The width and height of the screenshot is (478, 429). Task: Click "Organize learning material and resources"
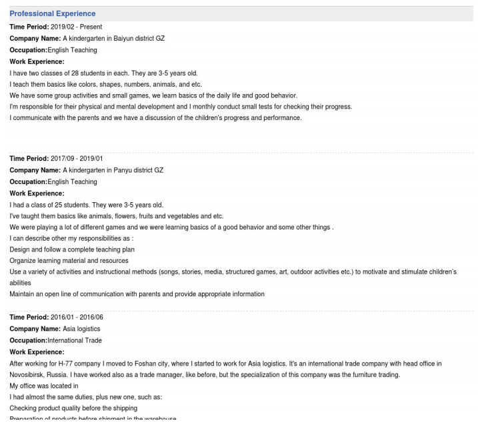[69, 261]
